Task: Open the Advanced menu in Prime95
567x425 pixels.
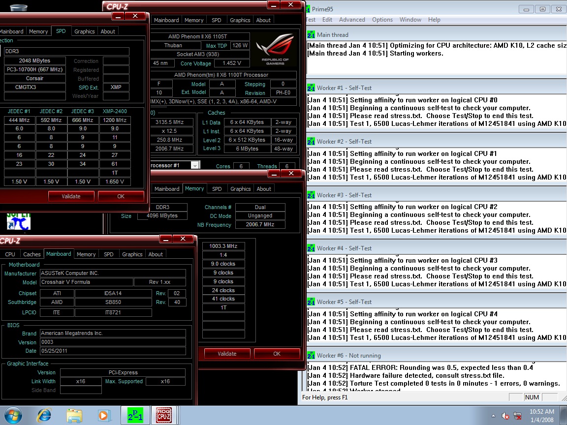Action: click(x=352, y=20)
